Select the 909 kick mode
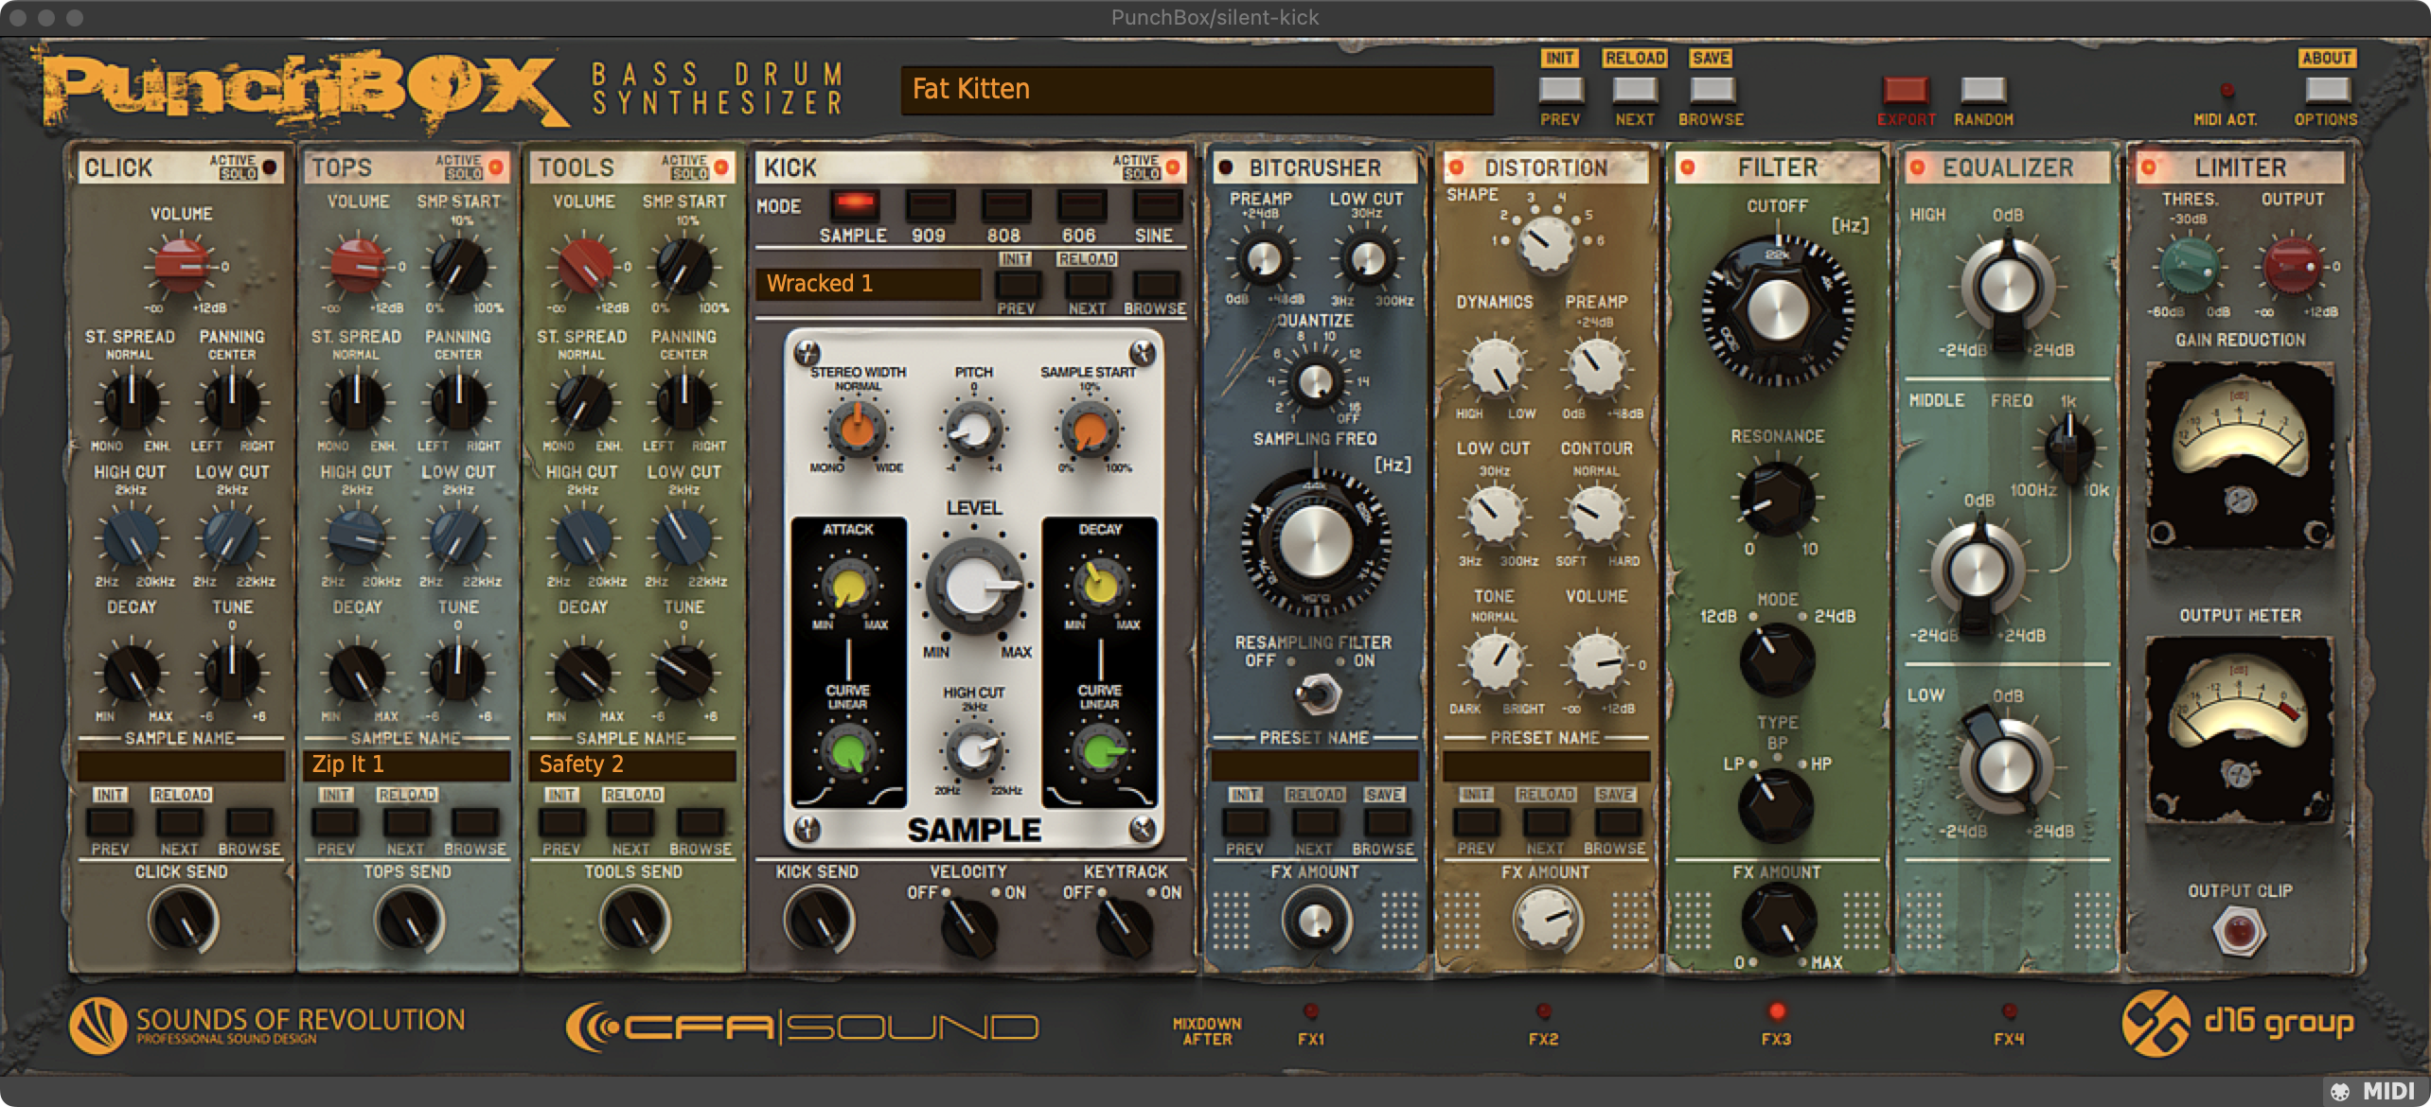2431x1107 pixels. 929,205
